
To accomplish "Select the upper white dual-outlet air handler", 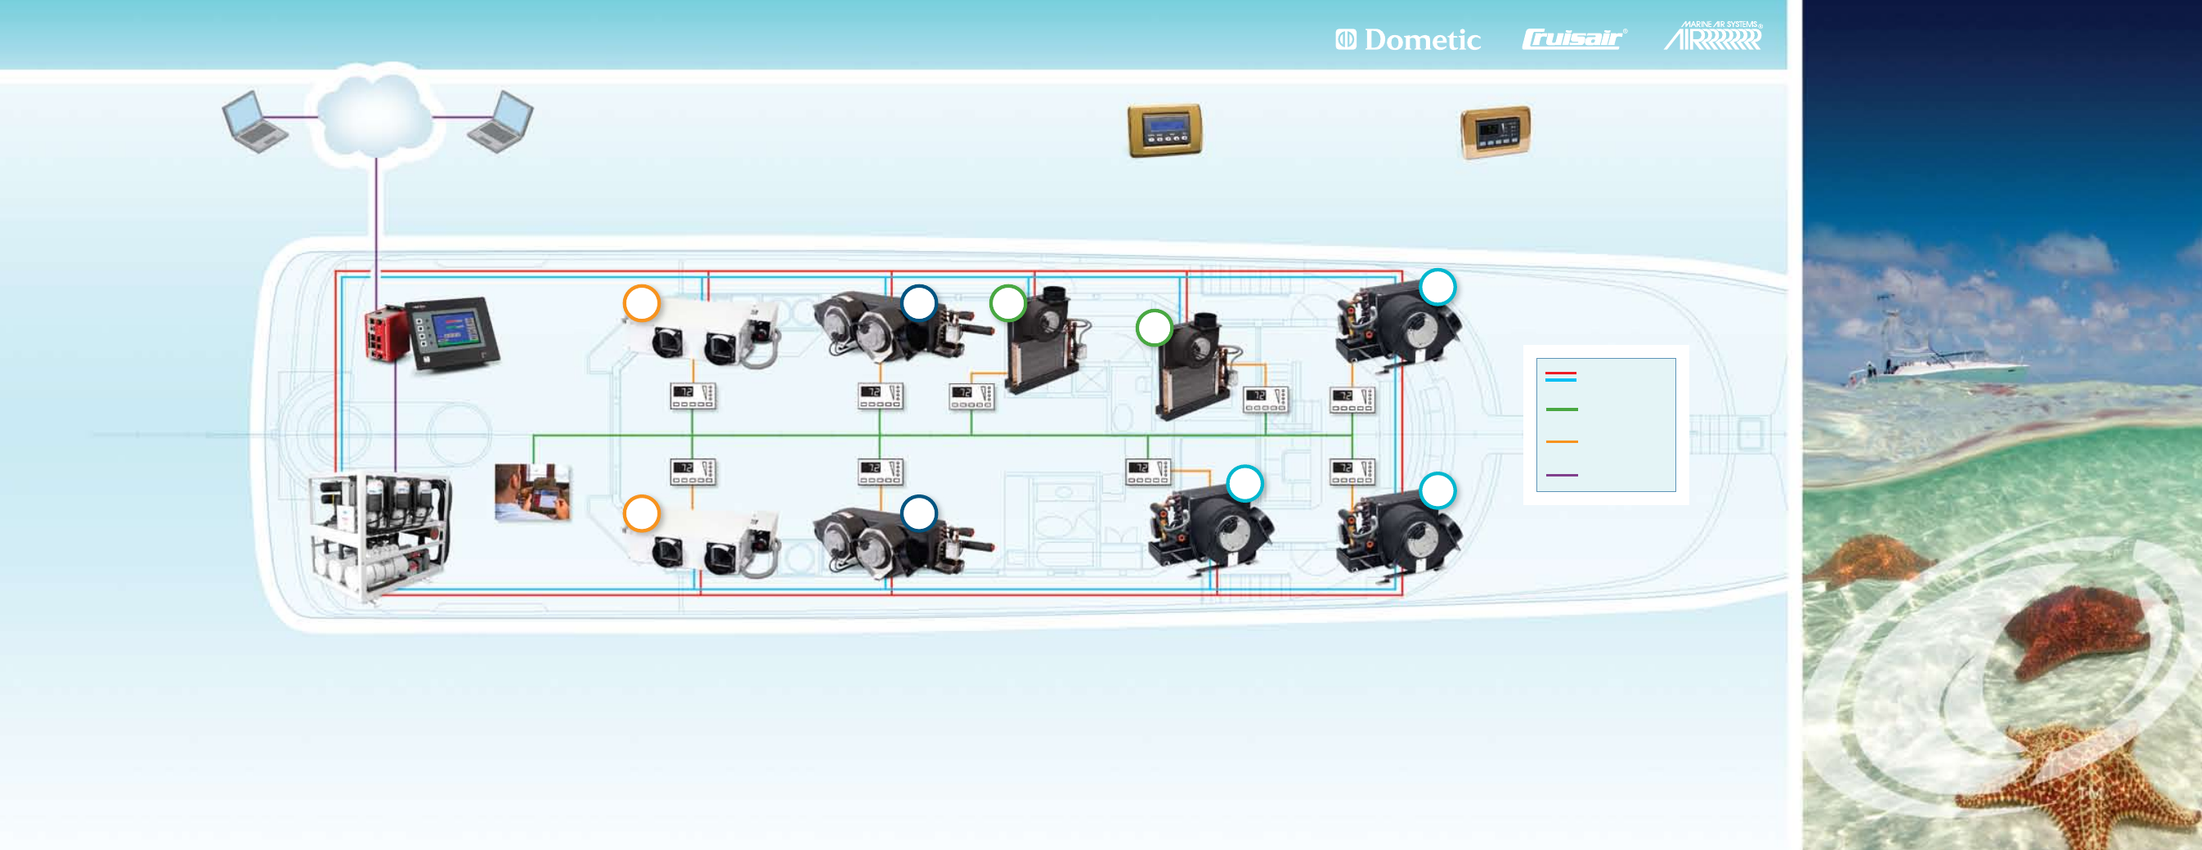I will click(702, 334).
